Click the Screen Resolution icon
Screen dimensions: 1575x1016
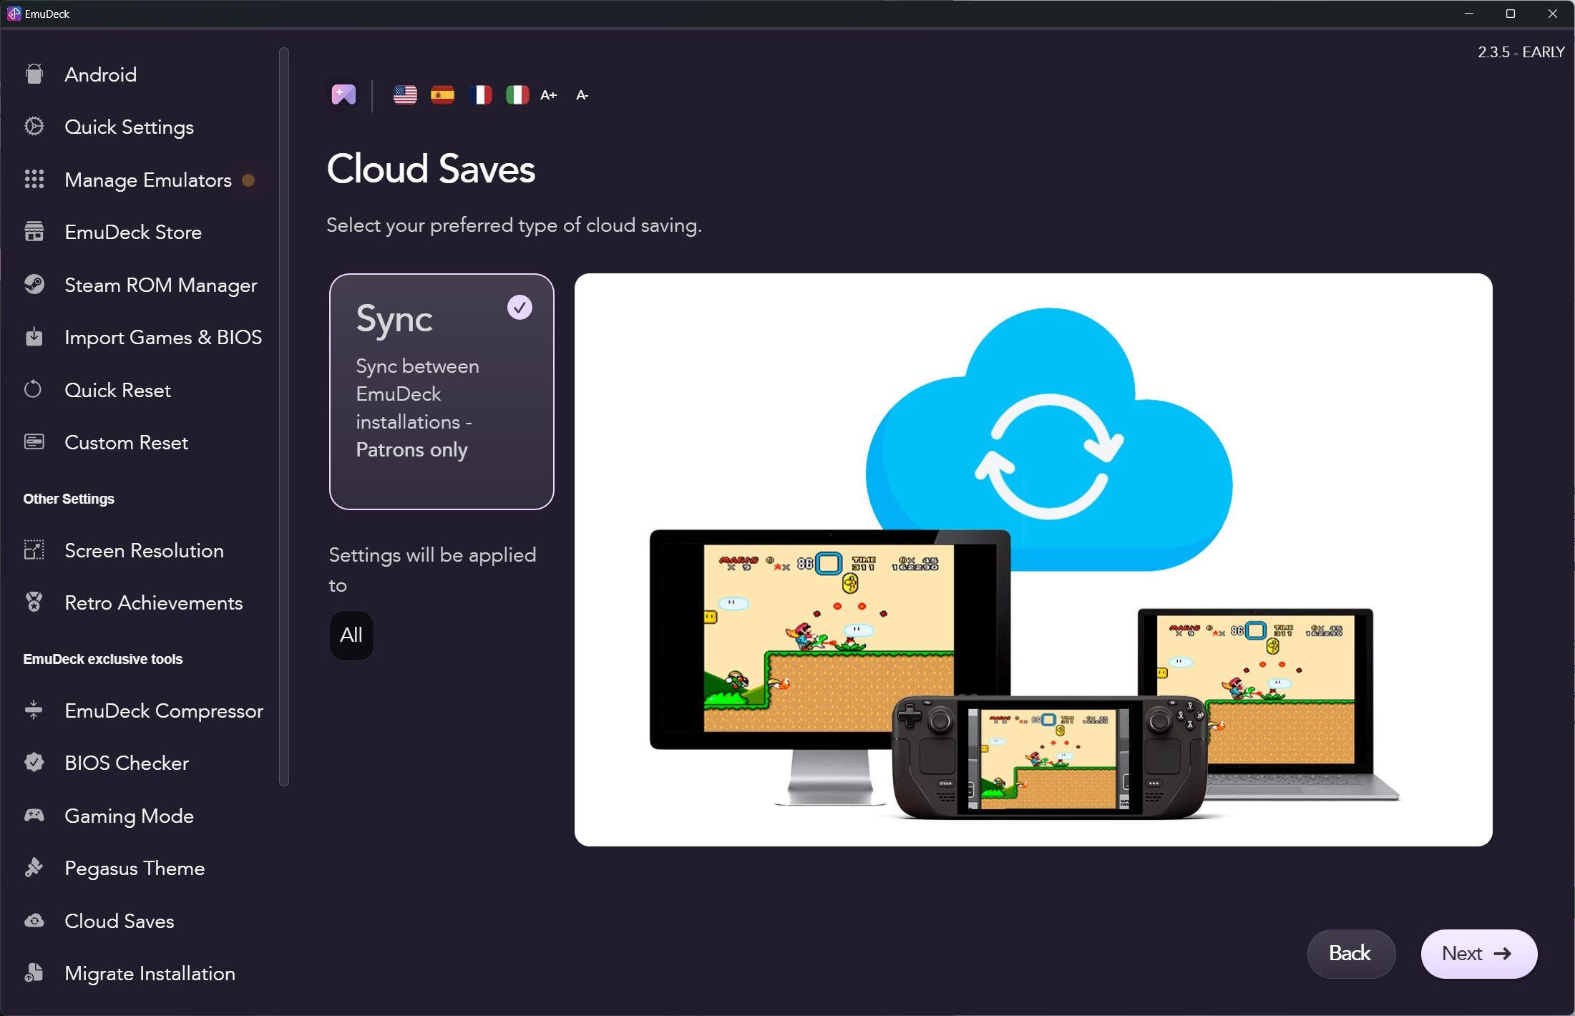34,550
